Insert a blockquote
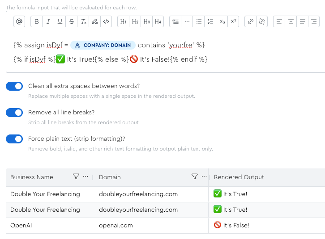325x239 pixels. pos(175,21)
